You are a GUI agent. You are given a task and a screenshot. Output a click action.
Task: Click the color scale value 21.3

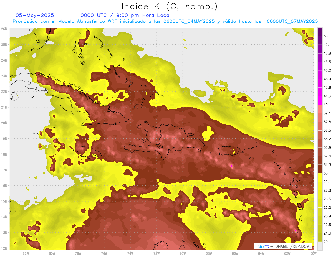(x=327, y=233)
